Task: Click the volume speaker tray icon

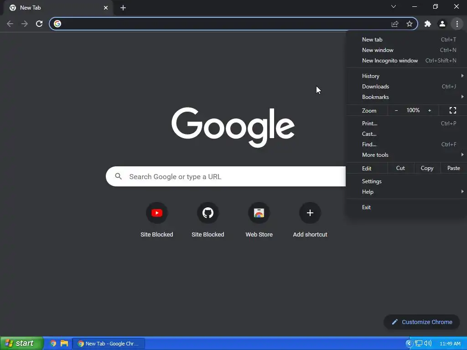Action: (428, 344)
